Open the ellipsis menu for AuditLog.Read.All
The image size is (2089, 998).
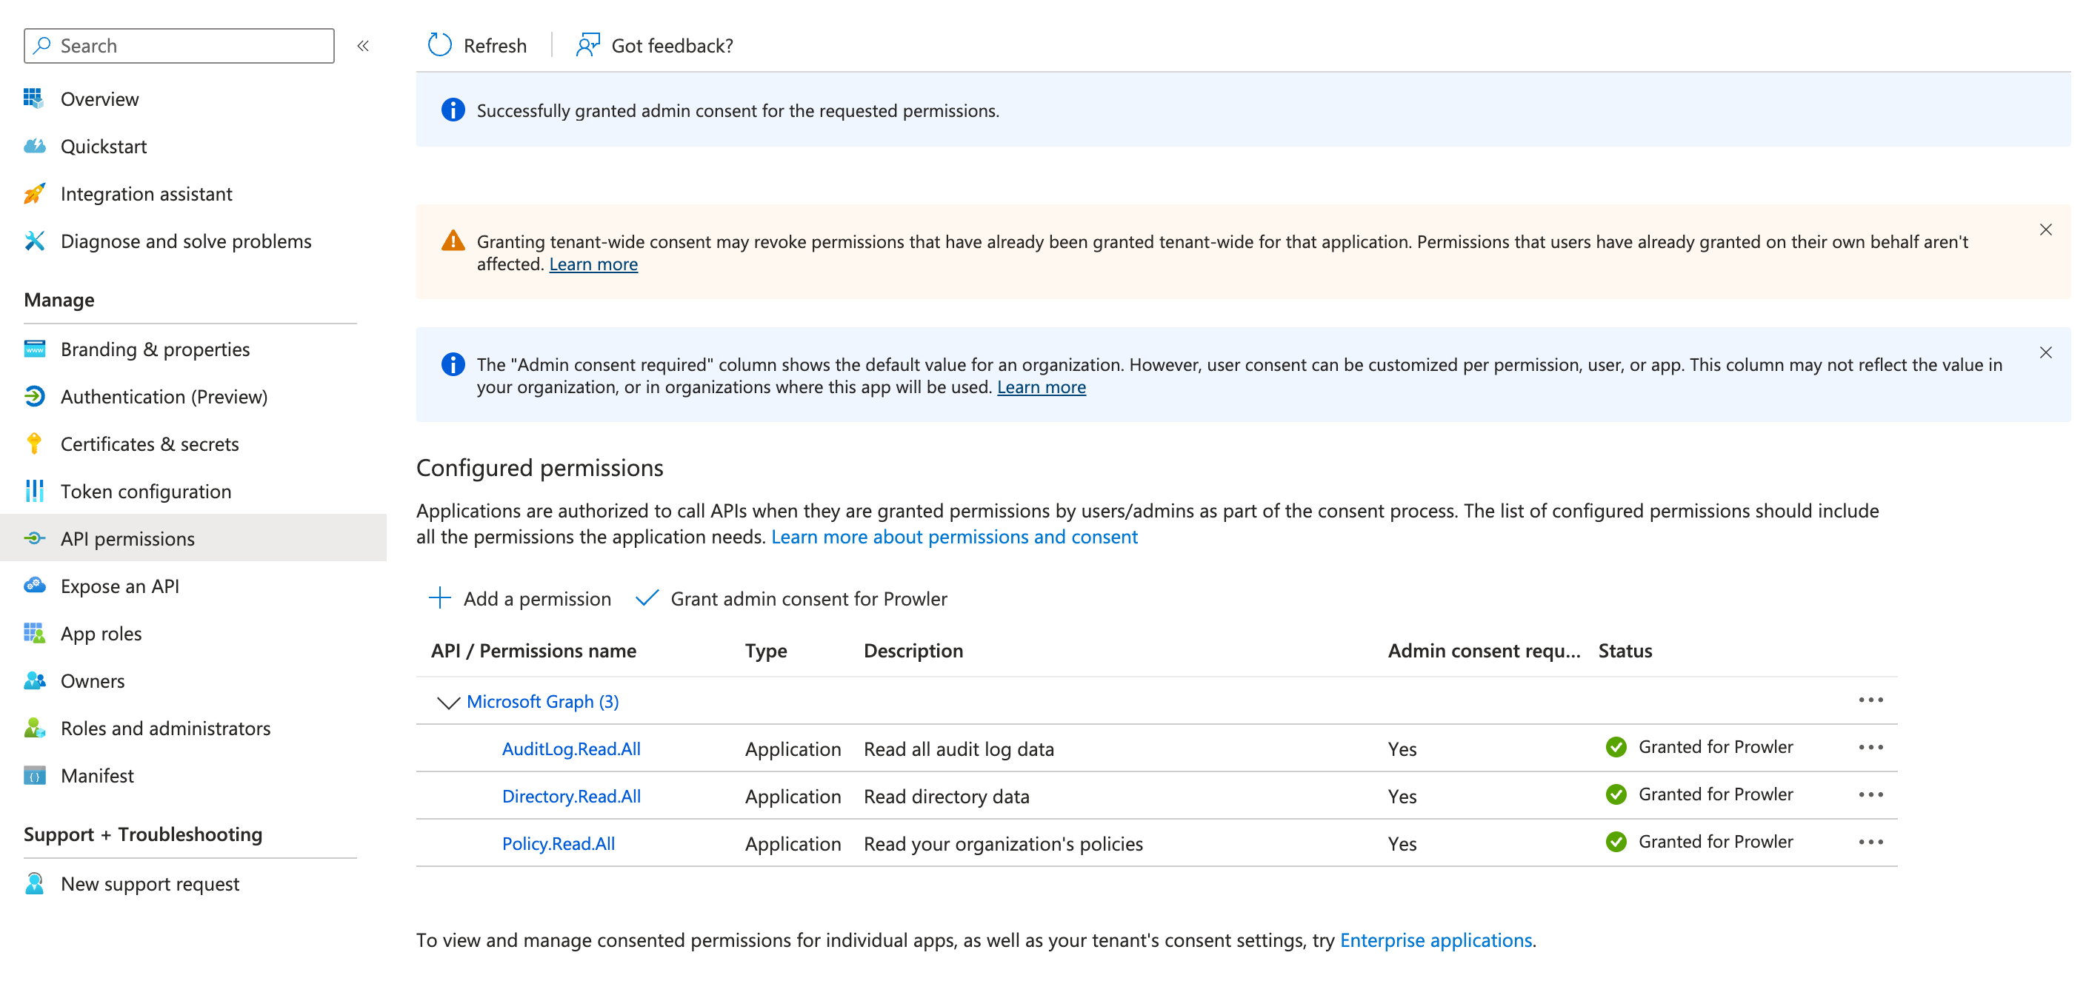(x=1872, y=748)
